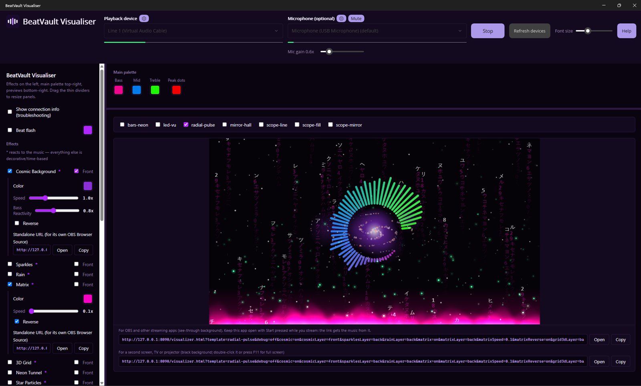Copy Cosmic Background standalone URL

pos(84,250)
